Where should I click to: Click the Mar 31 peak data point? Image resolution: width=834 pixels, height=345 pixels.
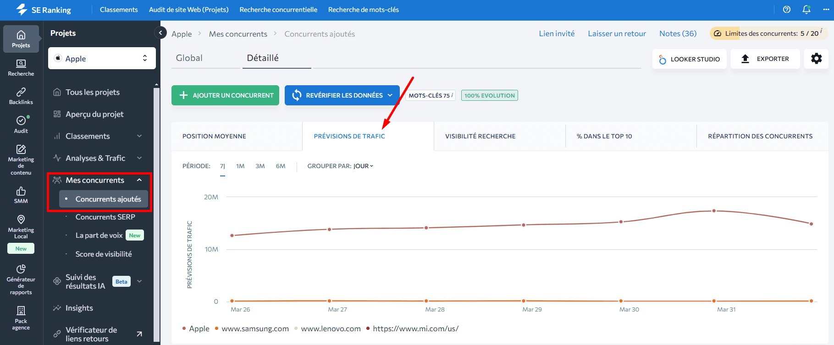click(714, 211)
